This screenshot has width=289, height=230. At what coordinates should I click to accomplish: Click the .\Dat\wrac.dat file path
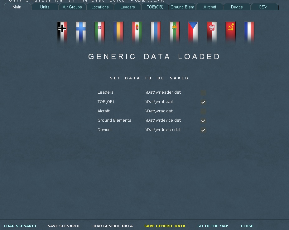[x=159, y=111]
